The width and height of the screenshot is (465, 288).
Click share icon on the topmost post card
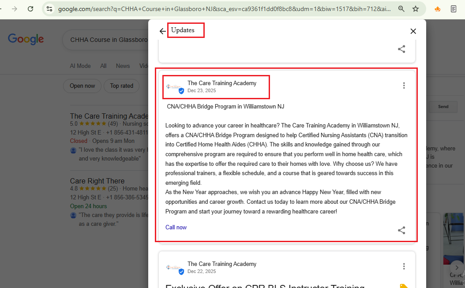pos(401,49)
